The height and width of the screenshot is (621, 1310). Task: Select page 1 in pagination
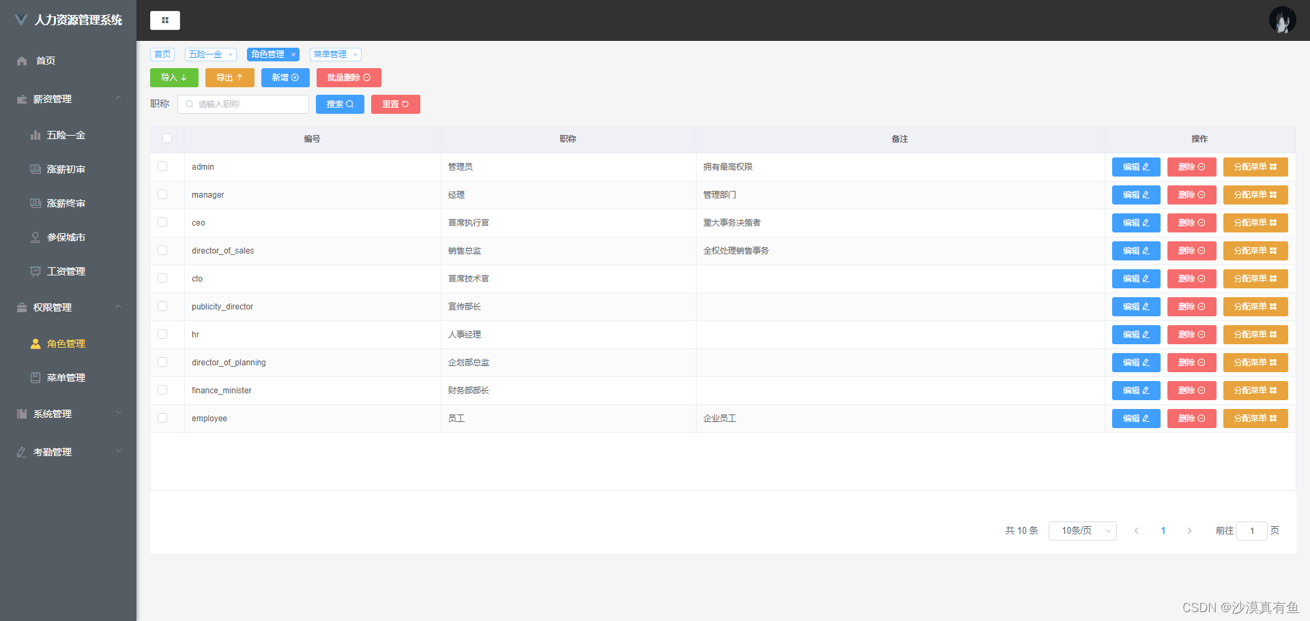(x=1163, y=530)
